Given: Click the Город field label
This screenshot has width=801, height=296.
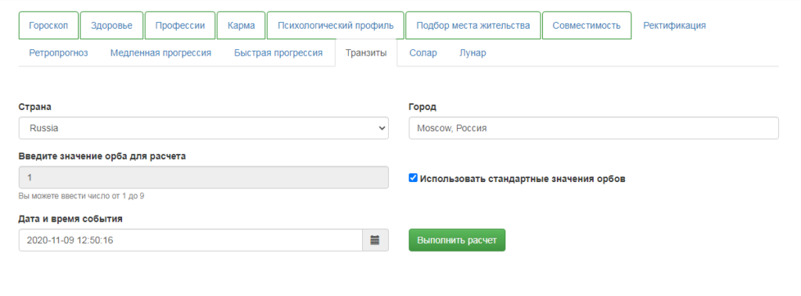Looking at the screenshot, I should click(x=422, y=107).
